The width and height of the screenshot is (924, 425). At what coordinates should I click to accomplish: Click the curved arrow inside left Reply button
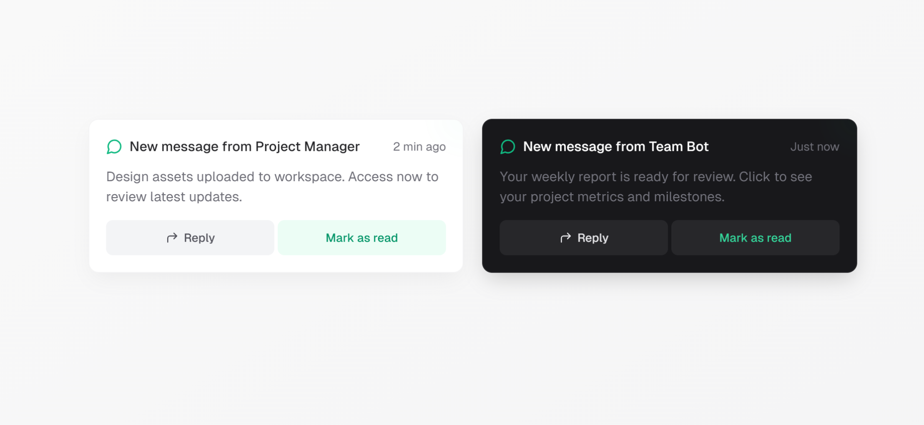tap(172, 237)
